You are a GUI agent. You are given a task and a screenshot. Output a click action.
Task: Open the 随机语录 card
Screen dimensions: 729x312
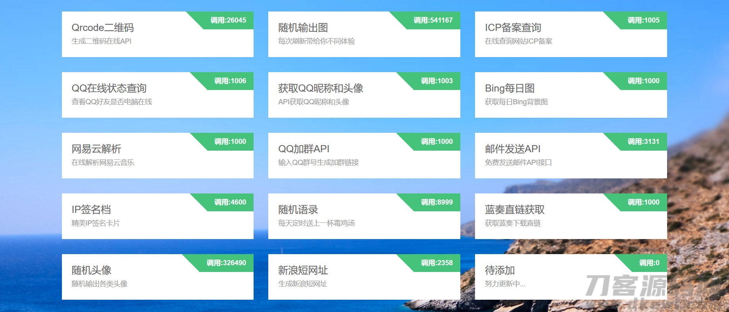[x=364, y=216]
